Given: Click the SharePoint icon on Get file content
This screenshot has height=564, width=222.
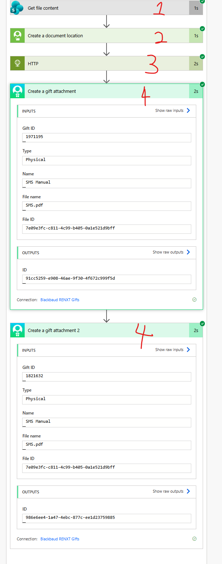Looking at the screenshot, I should tap(17, 8).
